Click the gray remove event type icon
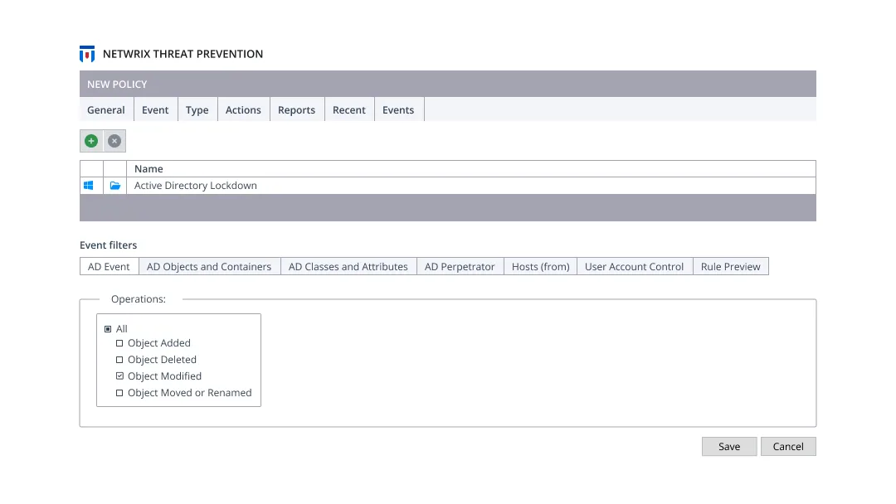 pyautogui.click(x=114, y=141)
